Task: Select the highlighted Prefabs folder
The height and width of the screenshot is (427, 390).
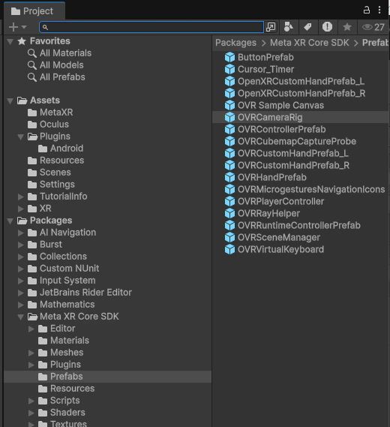Action: pos(107,377)
